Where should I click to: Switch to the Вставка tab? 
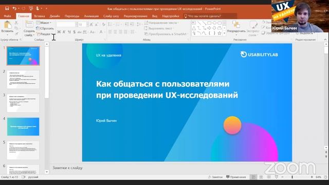click(40, 16)
